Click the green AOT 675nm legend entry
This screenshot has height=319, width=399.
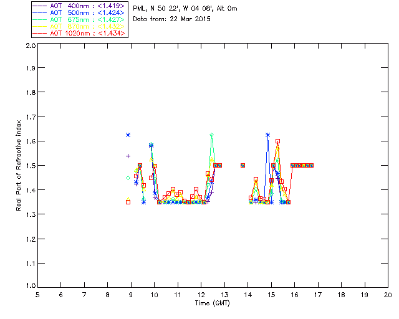80,19
